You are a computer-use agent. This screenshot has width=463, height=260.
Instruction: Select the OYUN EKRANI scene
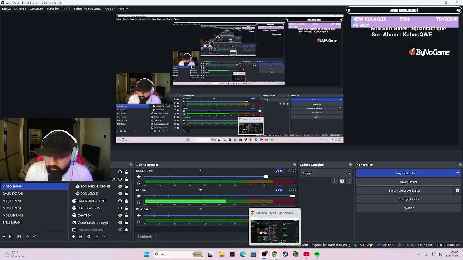pos(34,194)
